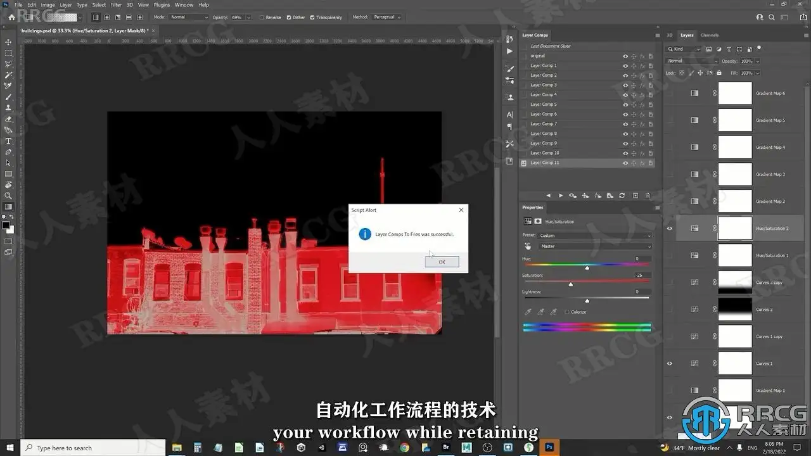Enable the Reverse checkbox
Viewport: 811px width, 456px height.
point(263,17)
